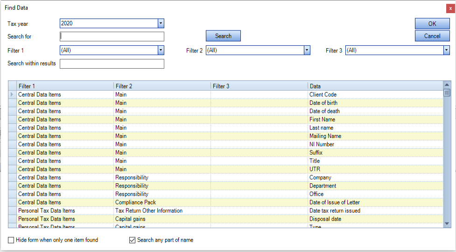
Task: Select the Date of Issue of Letter row
Action: [x=225, y=202]
